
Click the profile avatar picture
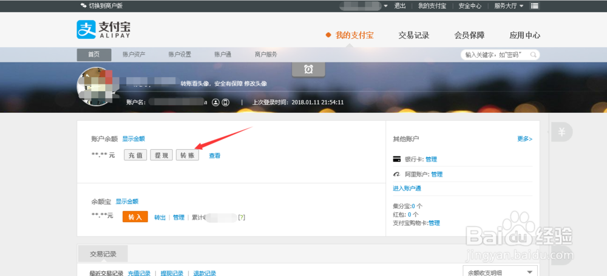(95, 86)
